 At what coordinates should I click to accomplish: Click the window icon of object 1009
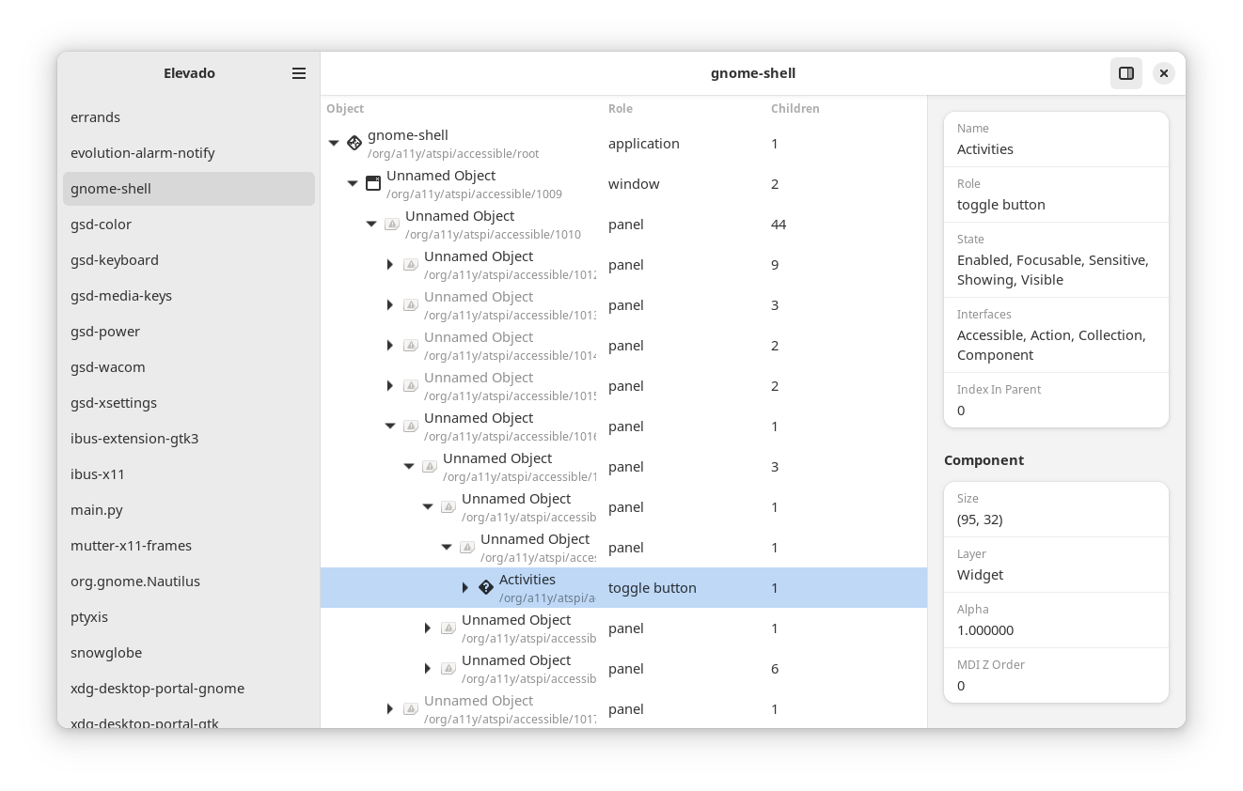coord(373,183)
